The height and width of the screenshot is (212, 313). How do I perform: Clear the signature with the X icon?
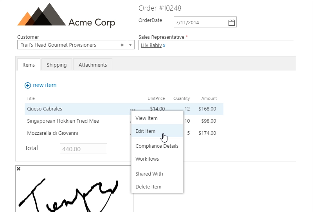pos(18,169)
